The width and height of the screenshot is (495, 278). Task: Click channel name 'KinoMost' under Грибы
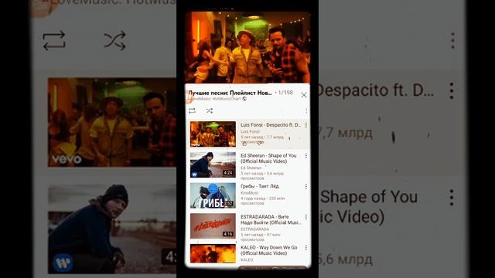[x=249, y=192]
